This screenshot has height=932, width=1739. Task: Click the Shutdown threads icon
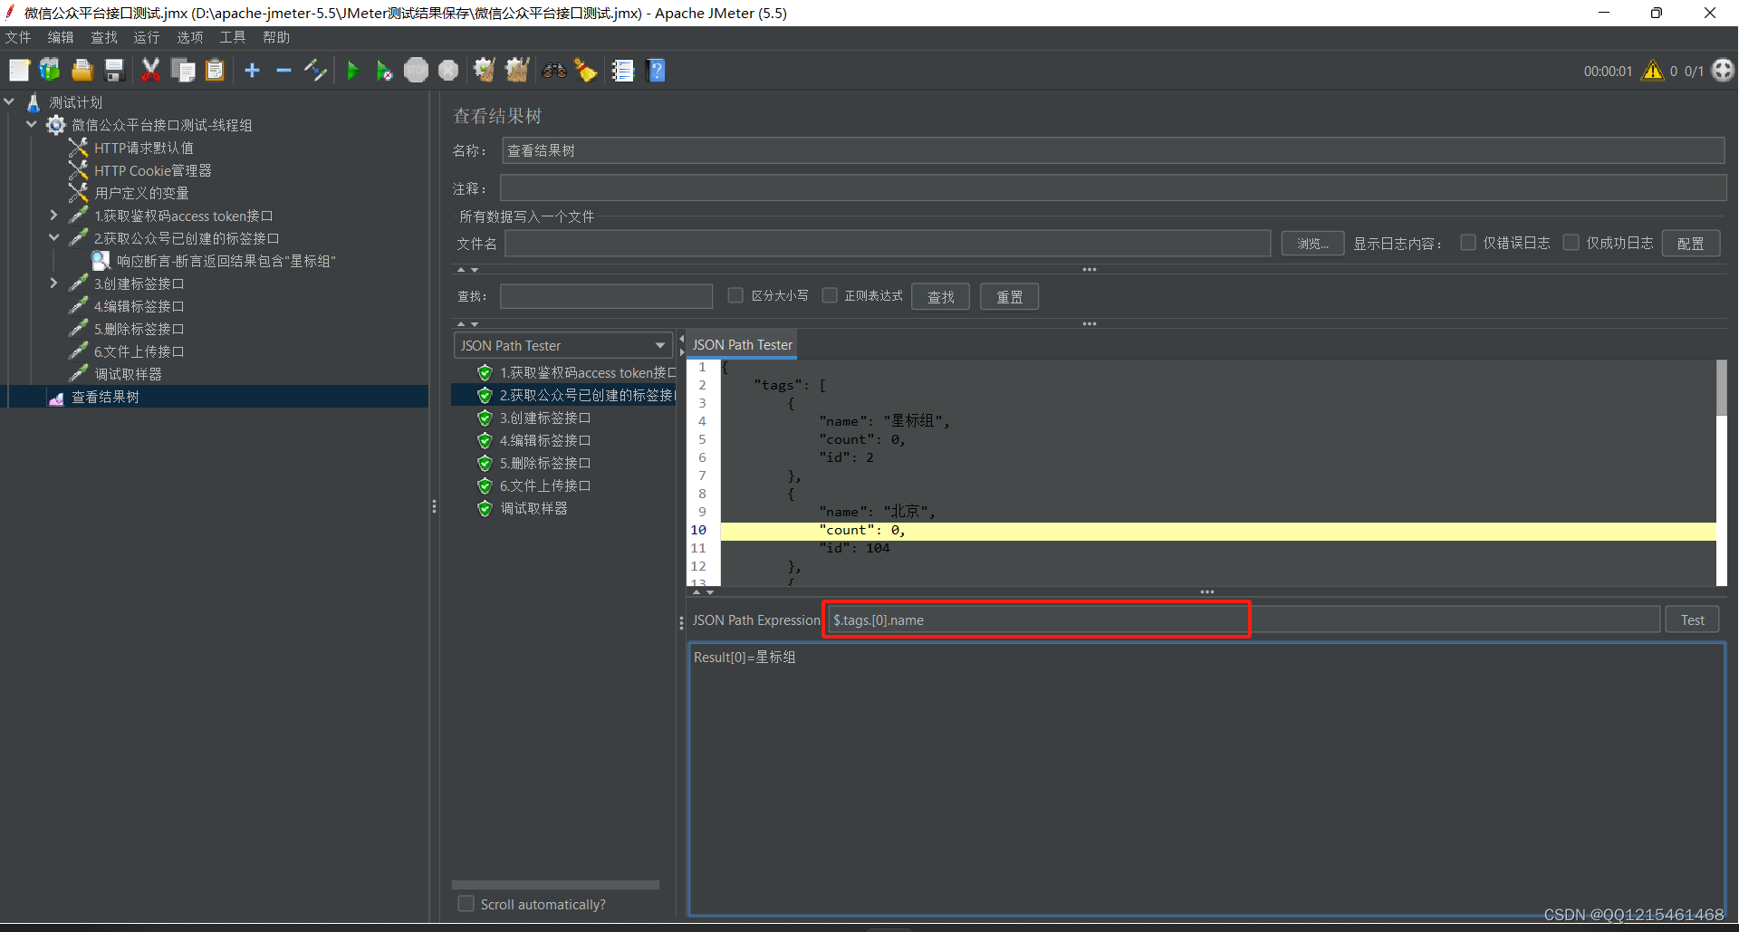(x=448, y=71)
